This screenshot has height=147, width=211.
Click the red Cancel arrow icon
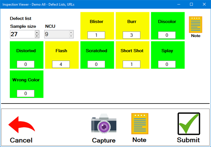click(21, 126)
